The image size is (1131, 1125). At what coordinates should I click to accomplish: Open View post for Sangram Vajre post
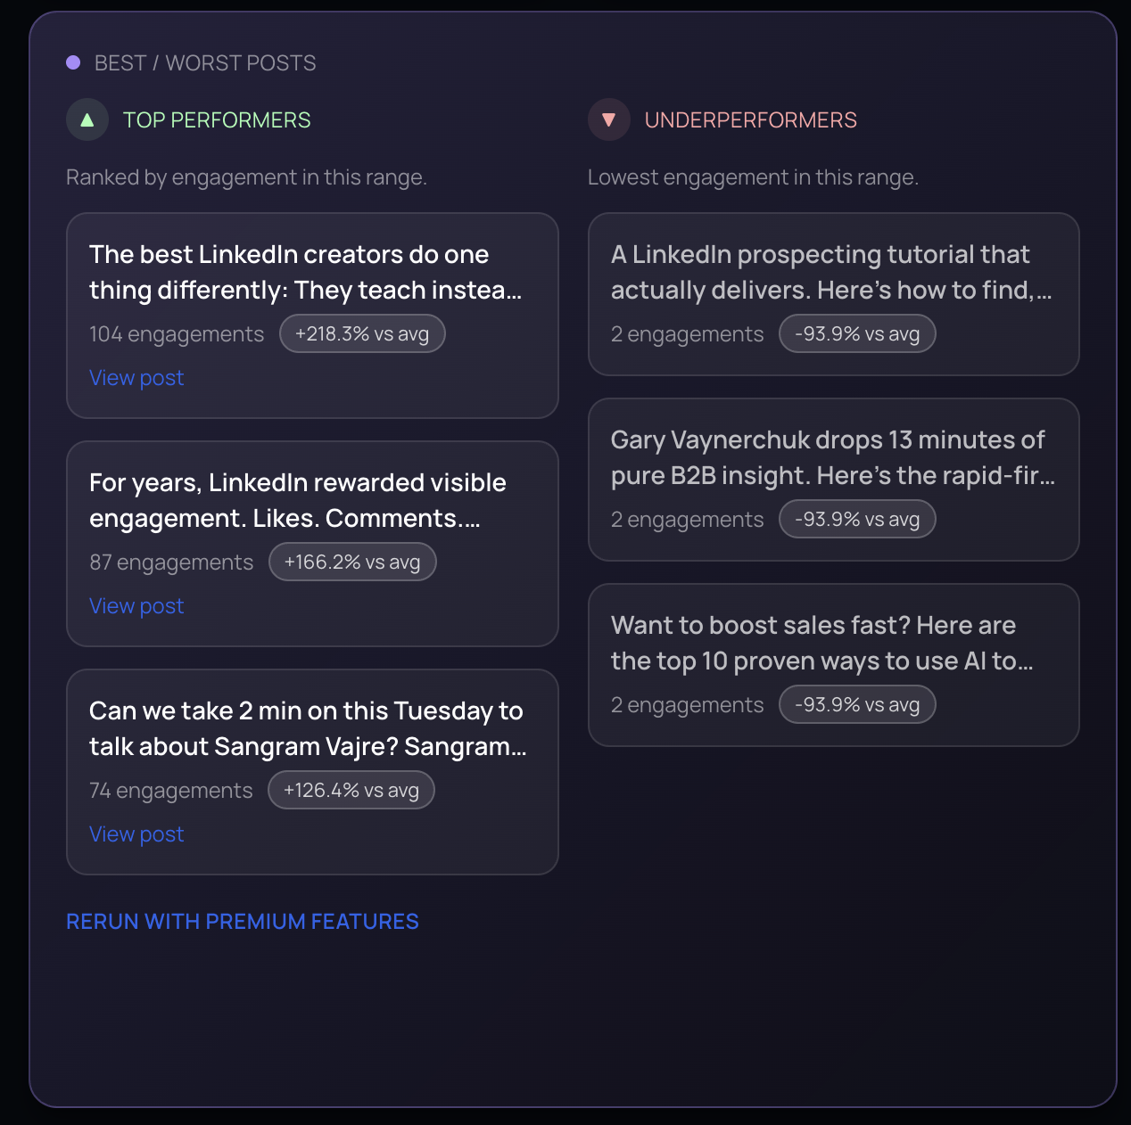[x=136, y=834]
